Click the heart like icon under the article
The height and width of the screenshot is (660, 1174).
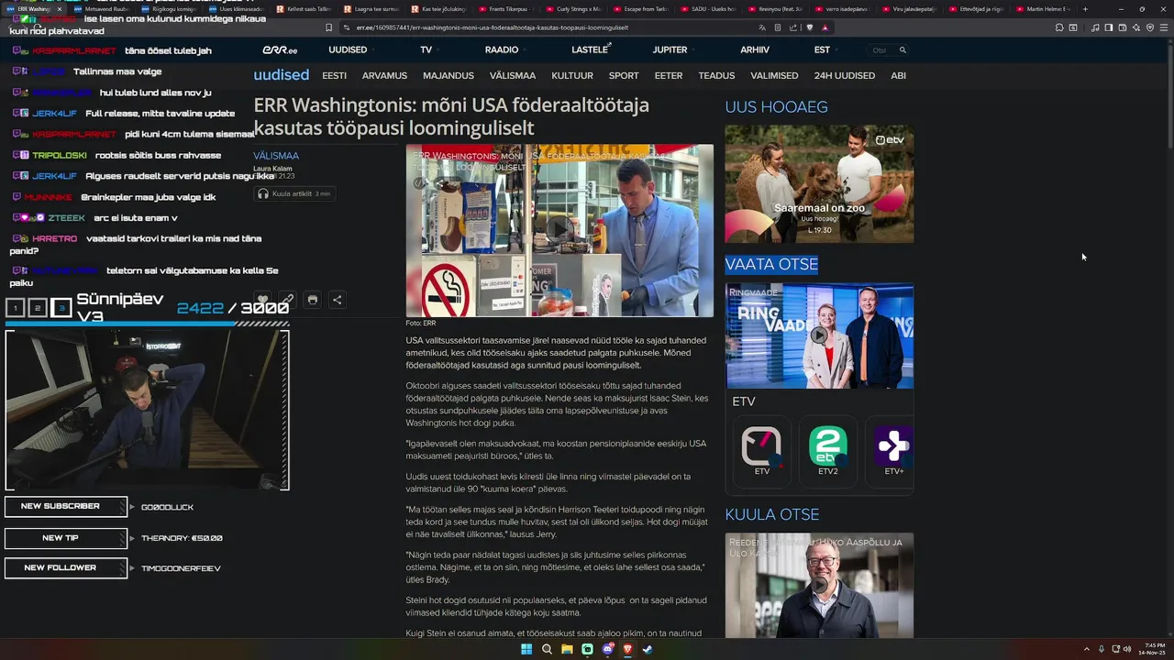pyautogui.click(x=262, y=300)
